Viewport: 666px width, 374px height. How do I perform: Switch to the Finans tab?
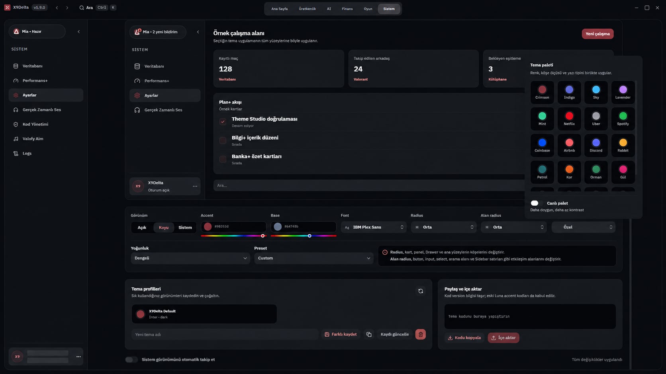point(347,9)
